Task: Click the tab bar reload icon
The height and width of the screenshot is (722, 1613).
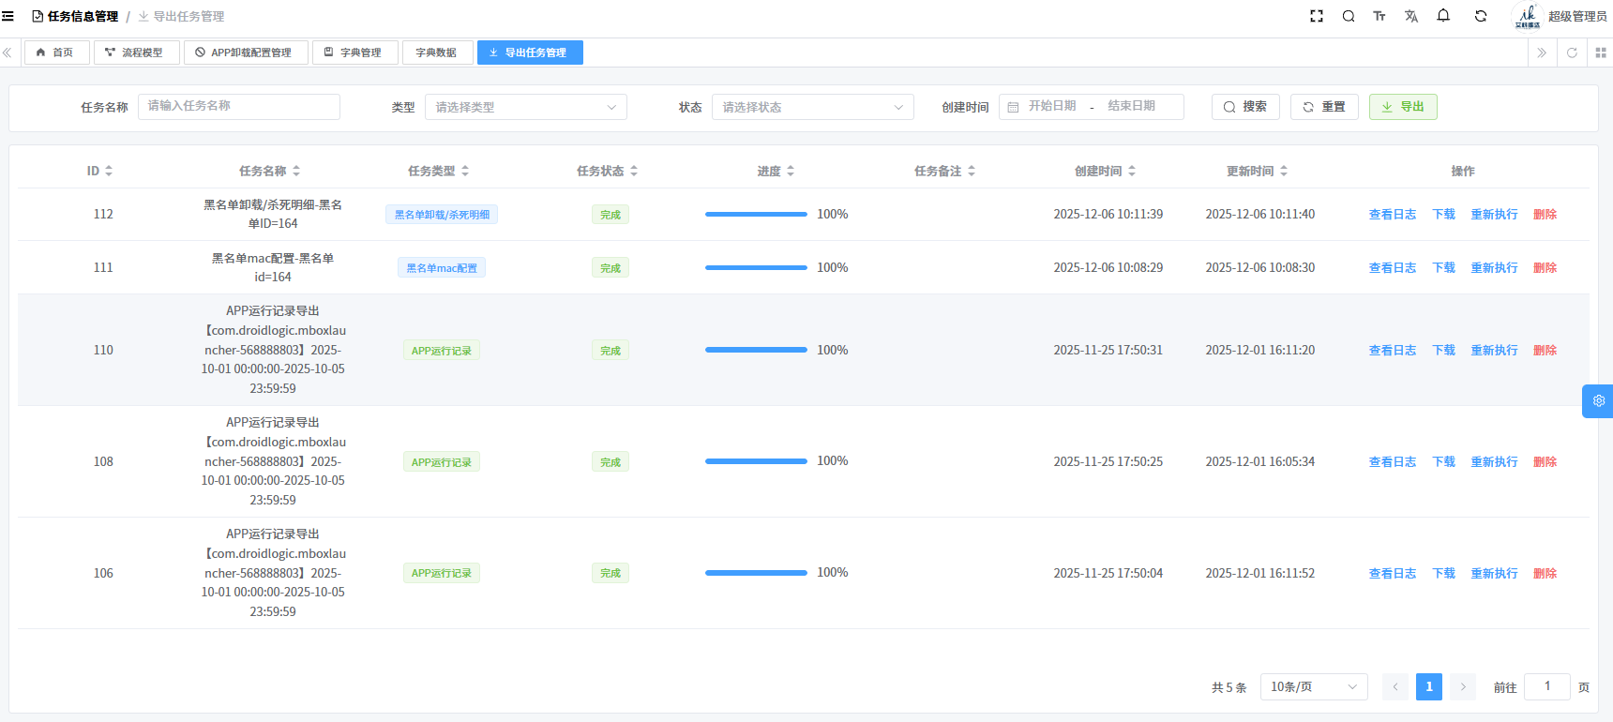Action: tap(1572, 53)
